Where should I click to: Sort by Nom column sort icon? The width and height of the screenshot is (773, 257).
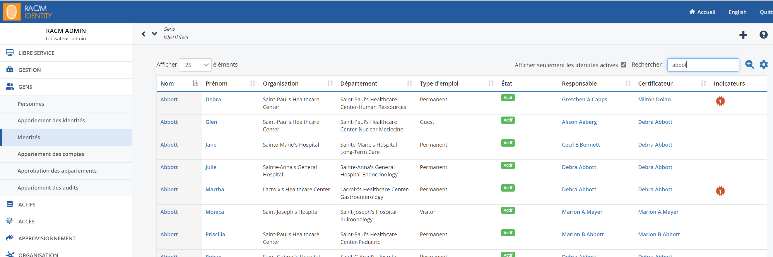[x=195, y=84]
